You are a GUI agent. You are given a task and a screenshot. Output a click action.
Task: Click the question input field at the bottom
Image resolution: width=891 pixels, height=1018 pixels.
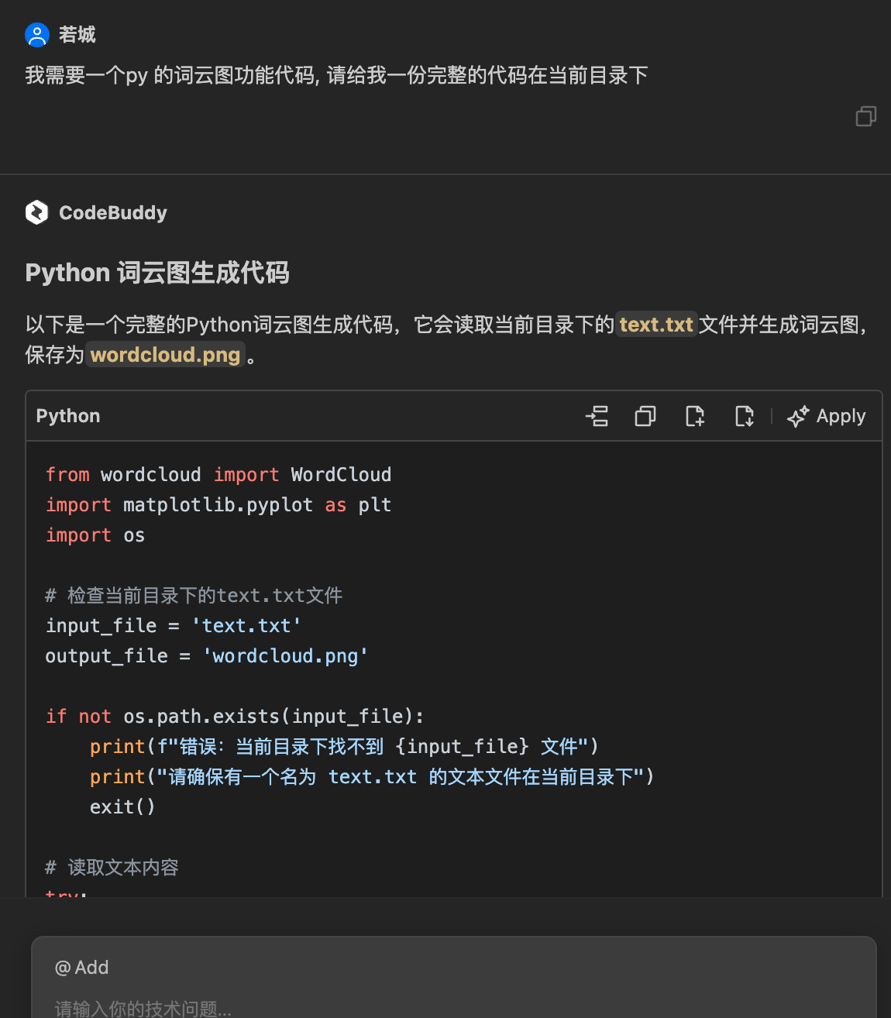310,1007
